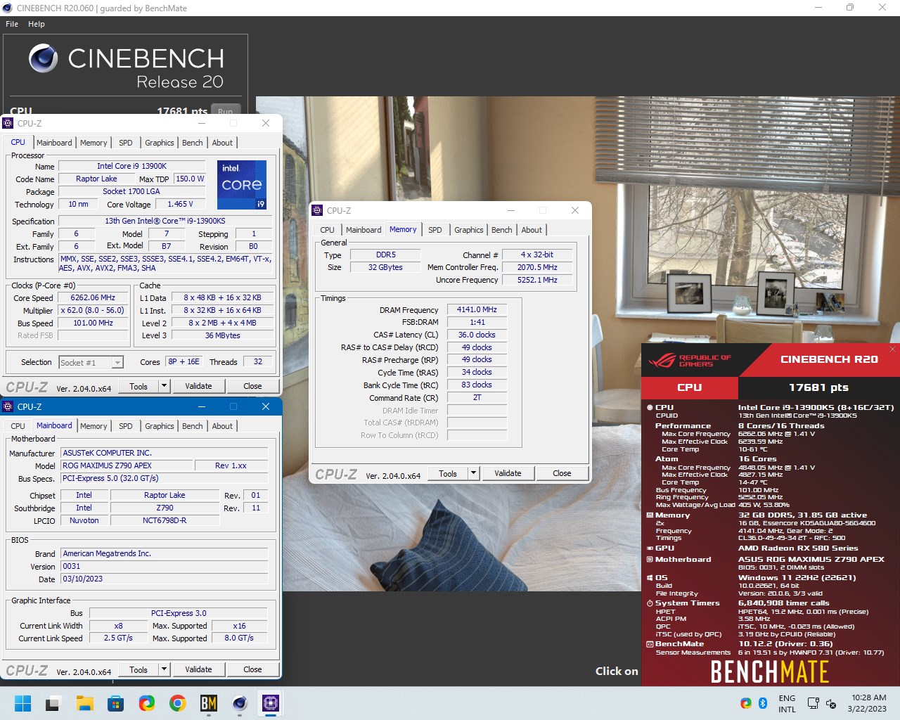Open the Selection Socket #1 dropdown
900x720 pixels.
117,363
